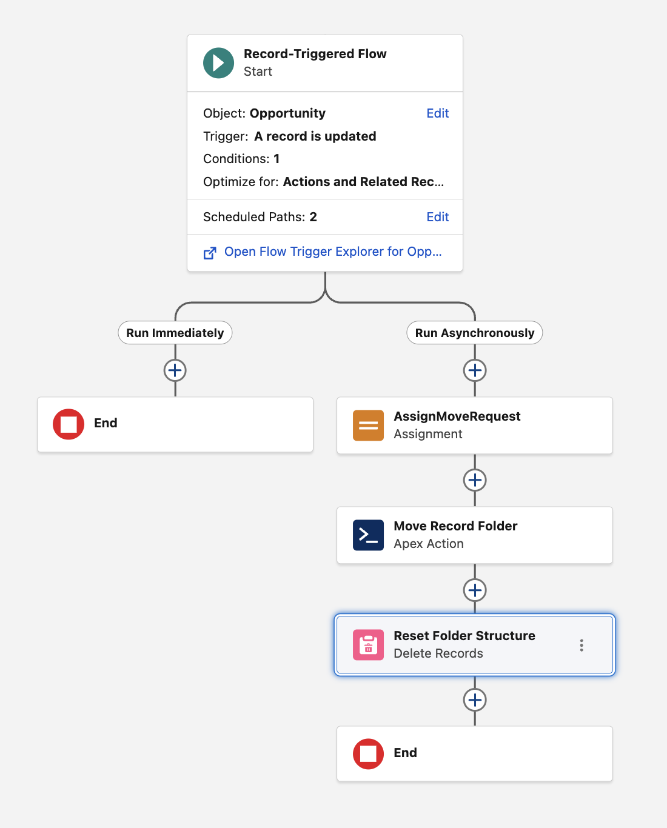Select the AssignMoveRequest node title
The image size is (667, 828).
[x=457, y=416]
